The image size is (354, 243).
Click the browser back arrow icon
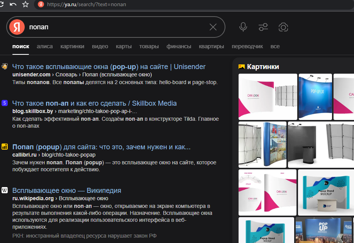[x=13, y=4]
